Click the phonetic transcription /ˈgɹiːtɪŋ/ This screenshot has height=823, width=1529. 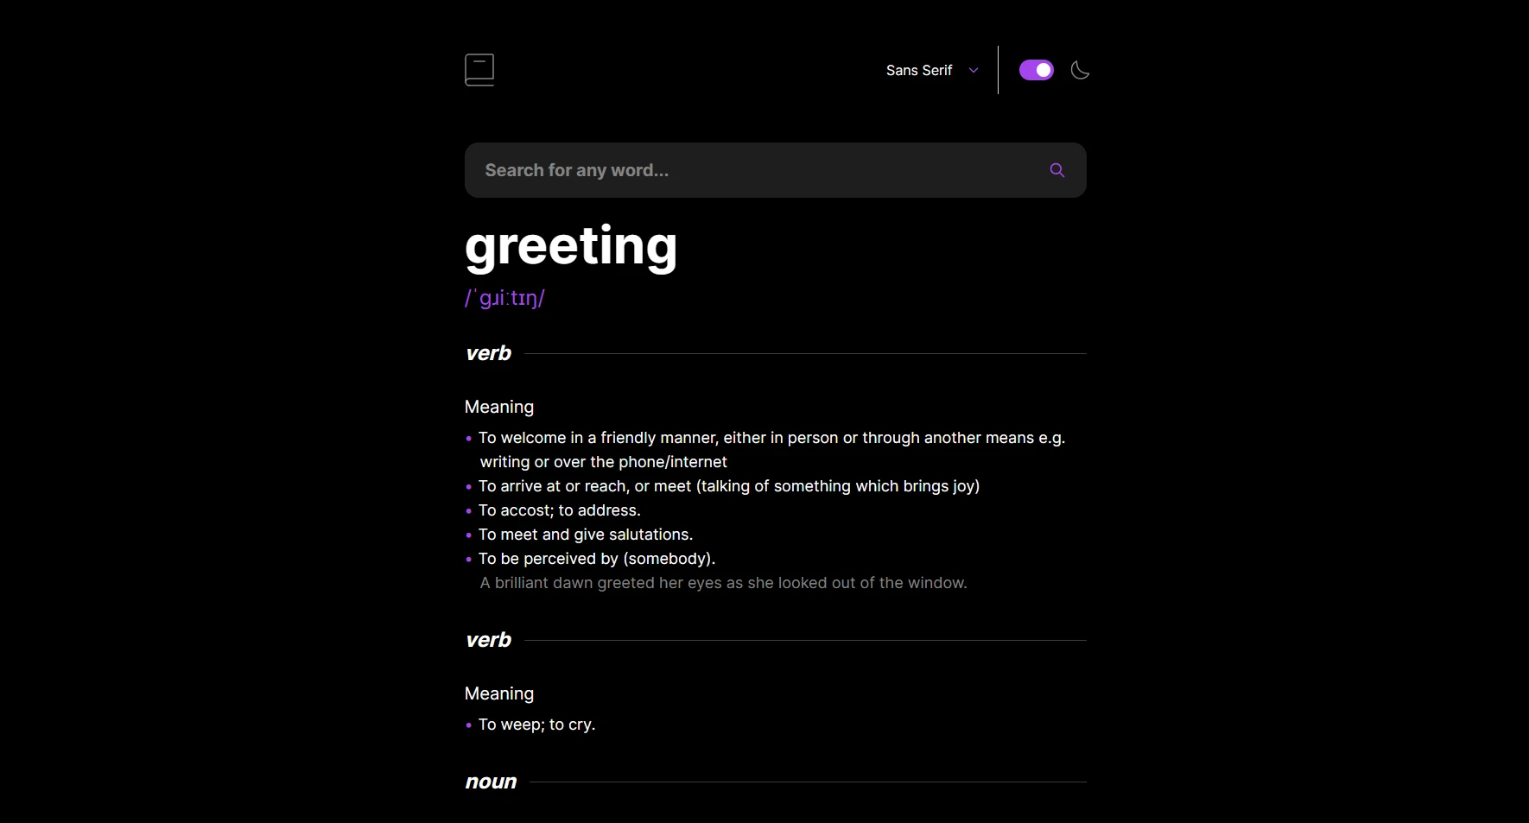504,297
